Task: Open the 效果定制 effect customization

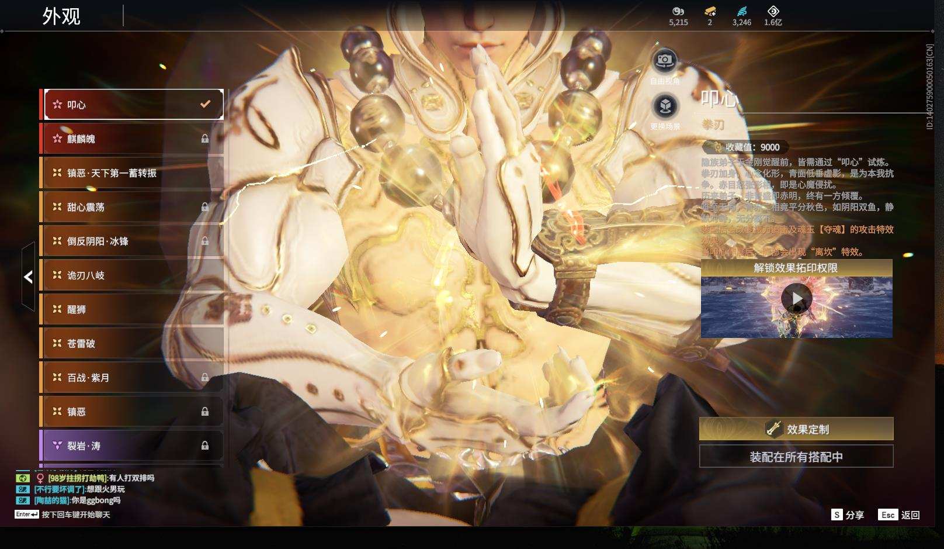Action: pyautogui.click(x=796, y=429)
